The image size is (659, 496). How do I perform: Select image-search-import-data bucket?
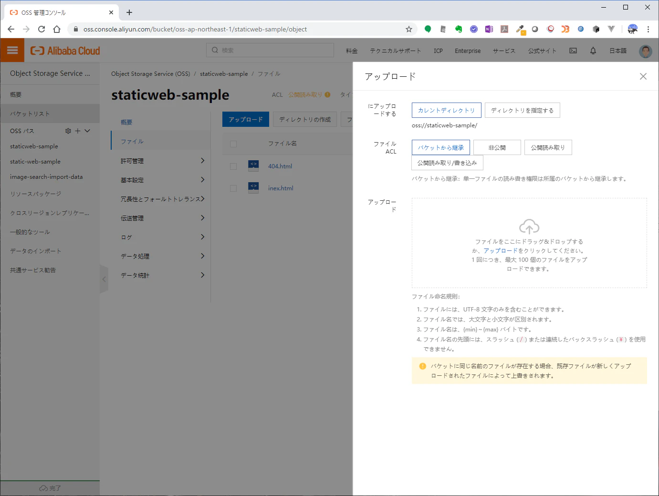click(x=46, y=176)
